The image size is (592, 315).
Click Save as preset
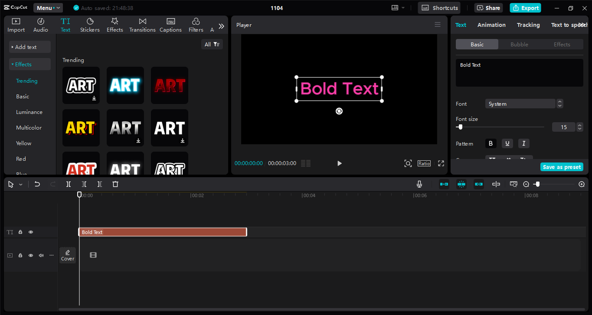562,167
